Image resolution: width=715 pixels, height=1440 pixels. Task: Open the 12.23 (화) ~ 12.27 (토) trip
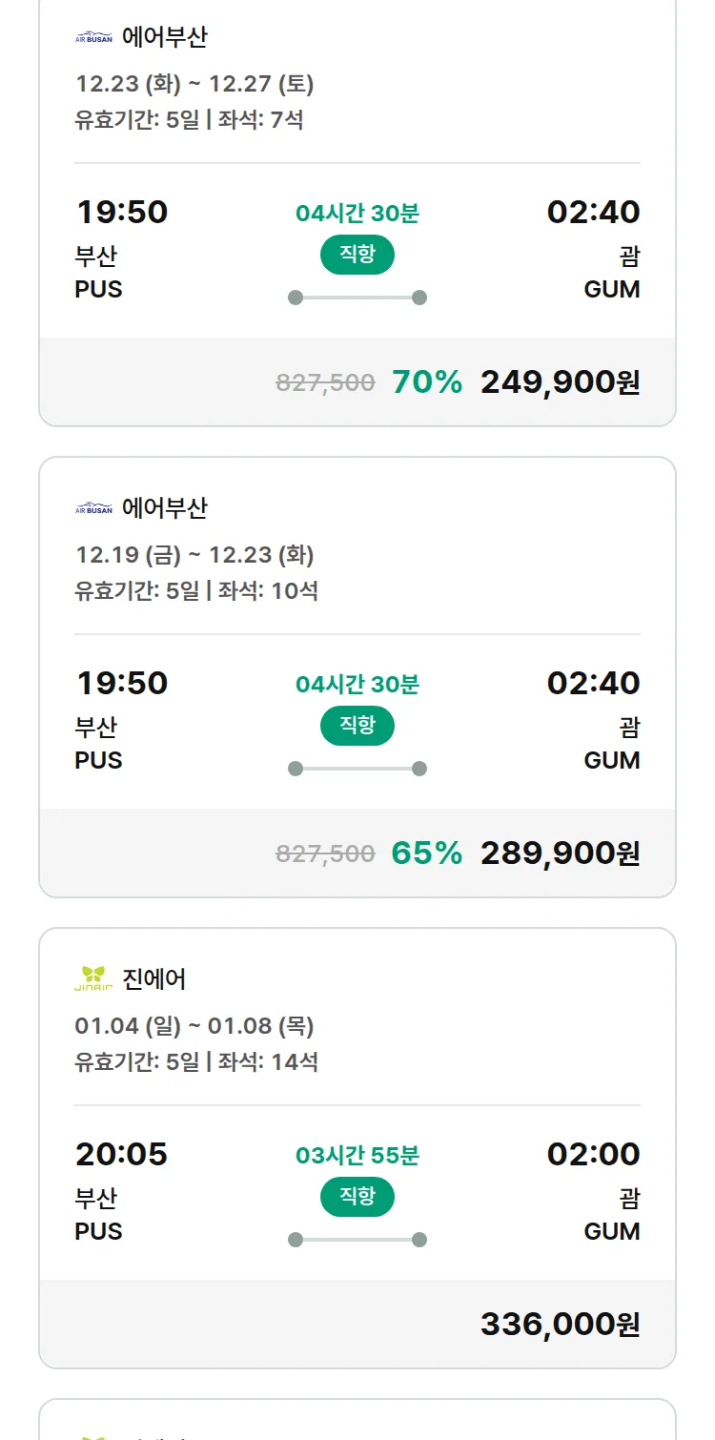tap(194, 84)
